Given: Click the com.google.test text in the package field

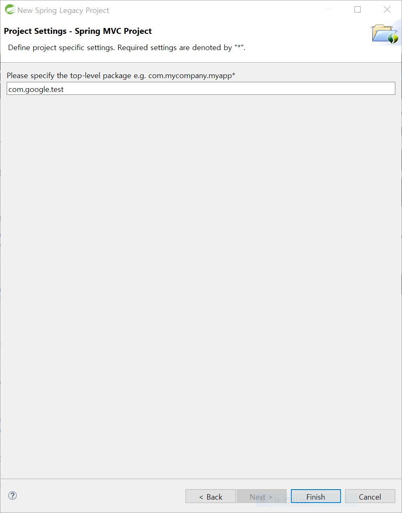Looking at the screenshot, I should 36,89.
